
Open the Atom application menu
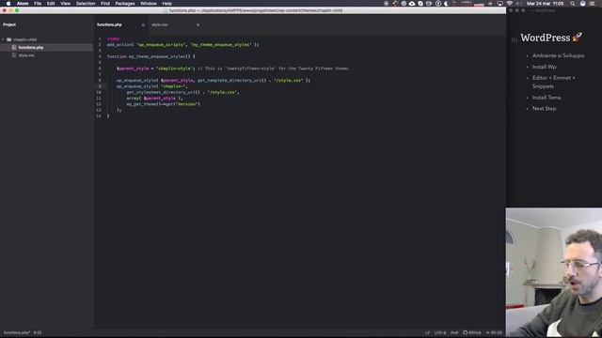point(23,4)
